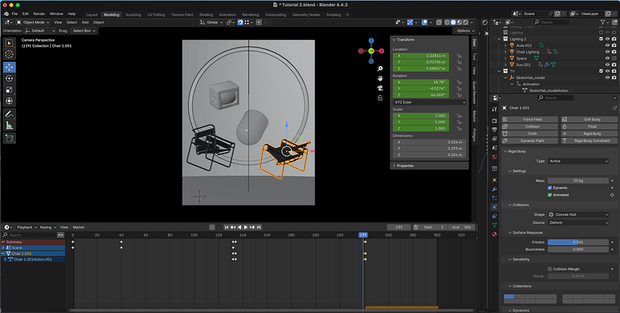
Task: Toggle the Dynamic checkbox
Action: [x=550, y=188]
